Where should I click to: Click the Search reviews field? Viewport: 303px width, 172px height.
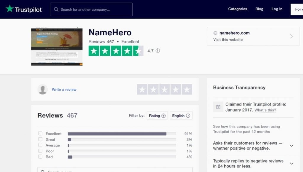[x=115, y=170]
